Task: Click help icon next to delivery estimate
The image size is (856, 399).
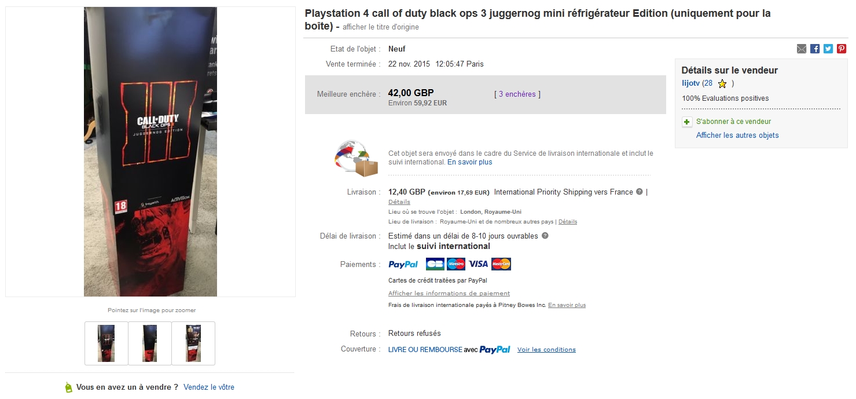Action: tap(545, 236)
